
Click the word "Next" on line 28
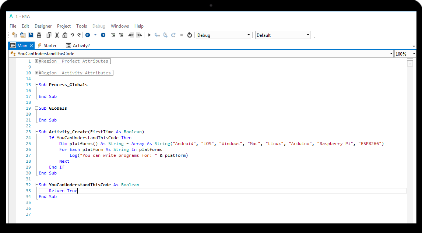click(x=64, y=161)
